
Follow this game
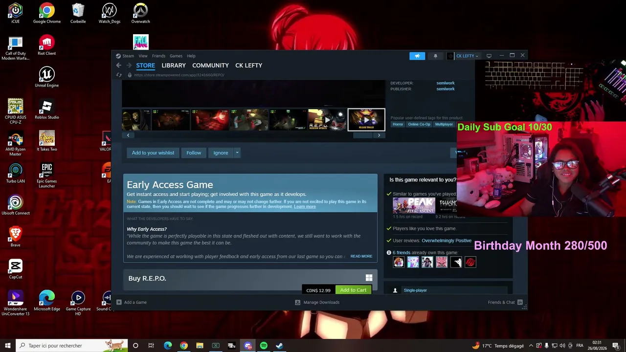194,153
